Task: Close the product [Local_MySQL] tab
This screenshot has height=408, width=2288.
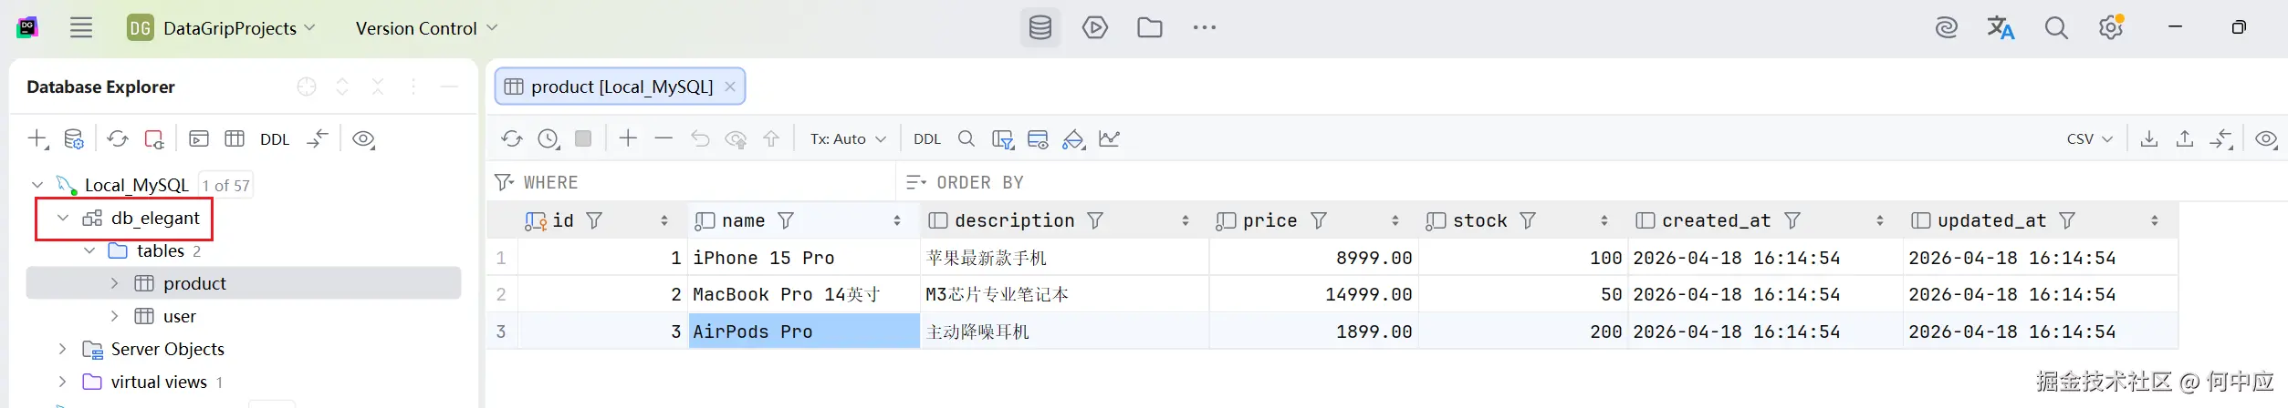Action: 730,87
